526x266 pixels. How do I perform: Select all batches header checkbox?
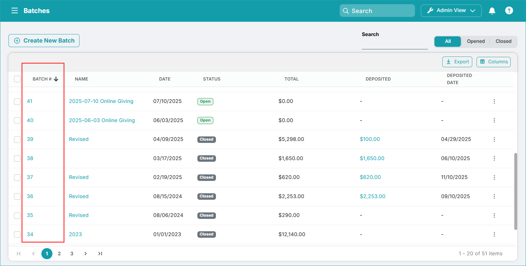click(17, 79)
